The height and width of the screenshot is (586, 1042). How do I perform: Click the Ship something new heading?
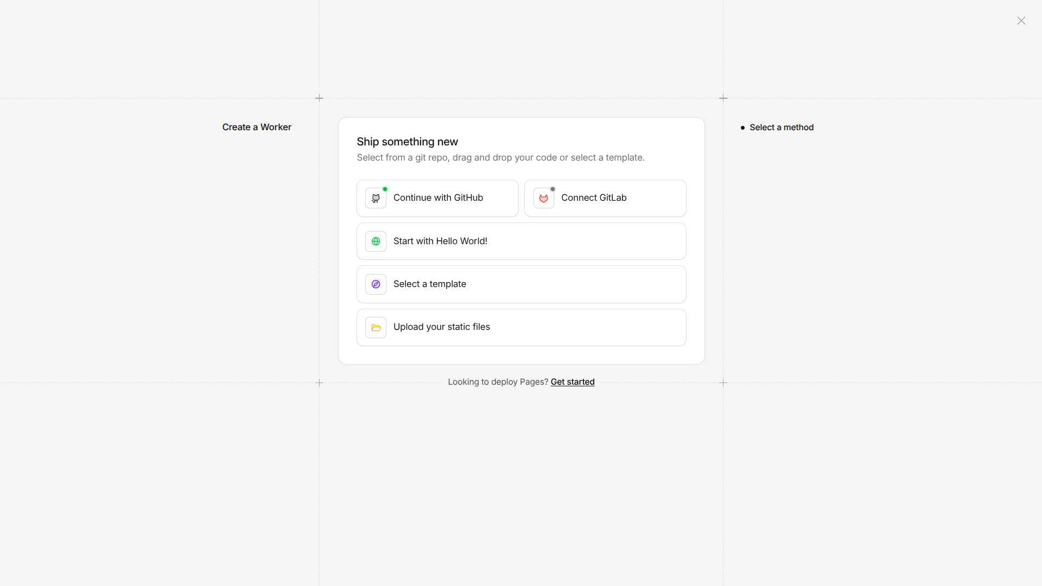pos(407,142)
